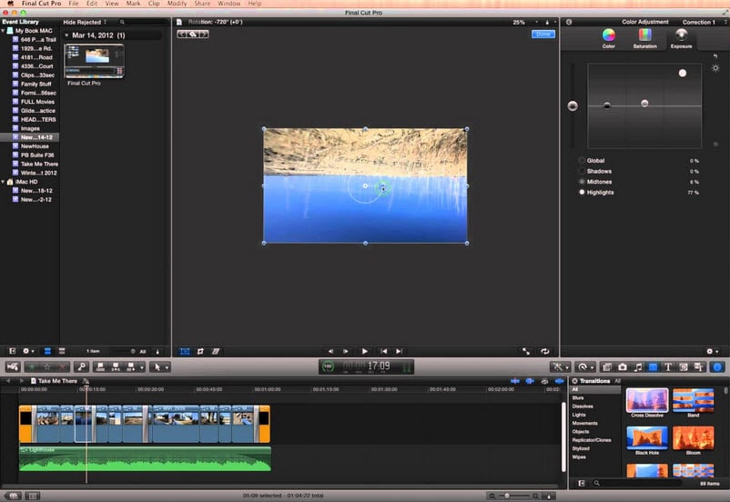This screenshot has width=730, height=502.
Task: Switch browser to list view
Action: (62, 351)
